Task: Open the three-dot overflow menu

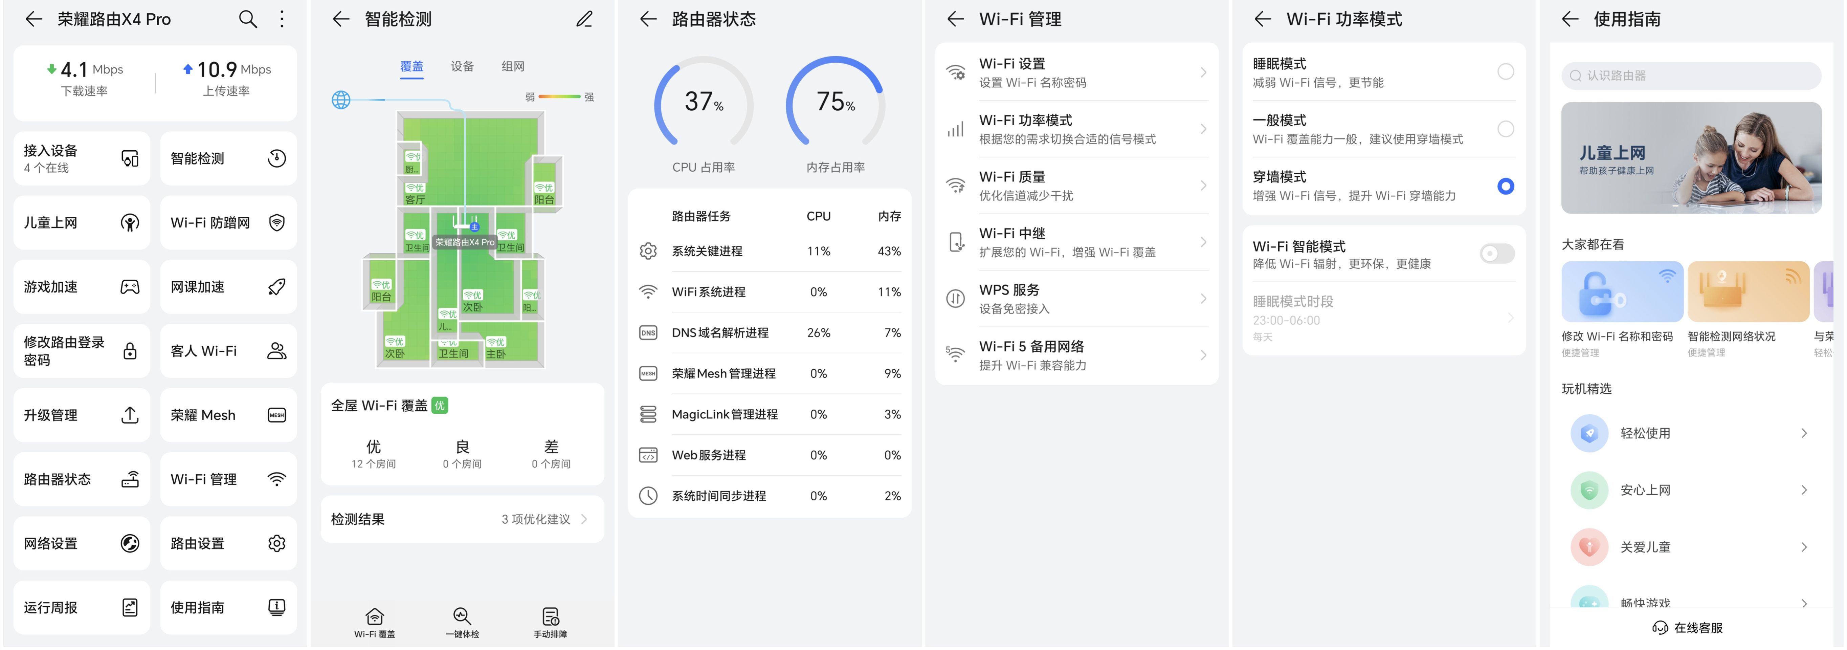Action: 282,19
